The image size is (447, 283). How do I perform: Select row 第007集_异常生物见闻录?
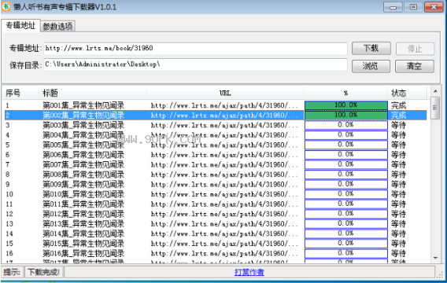[x=216, y=164]
